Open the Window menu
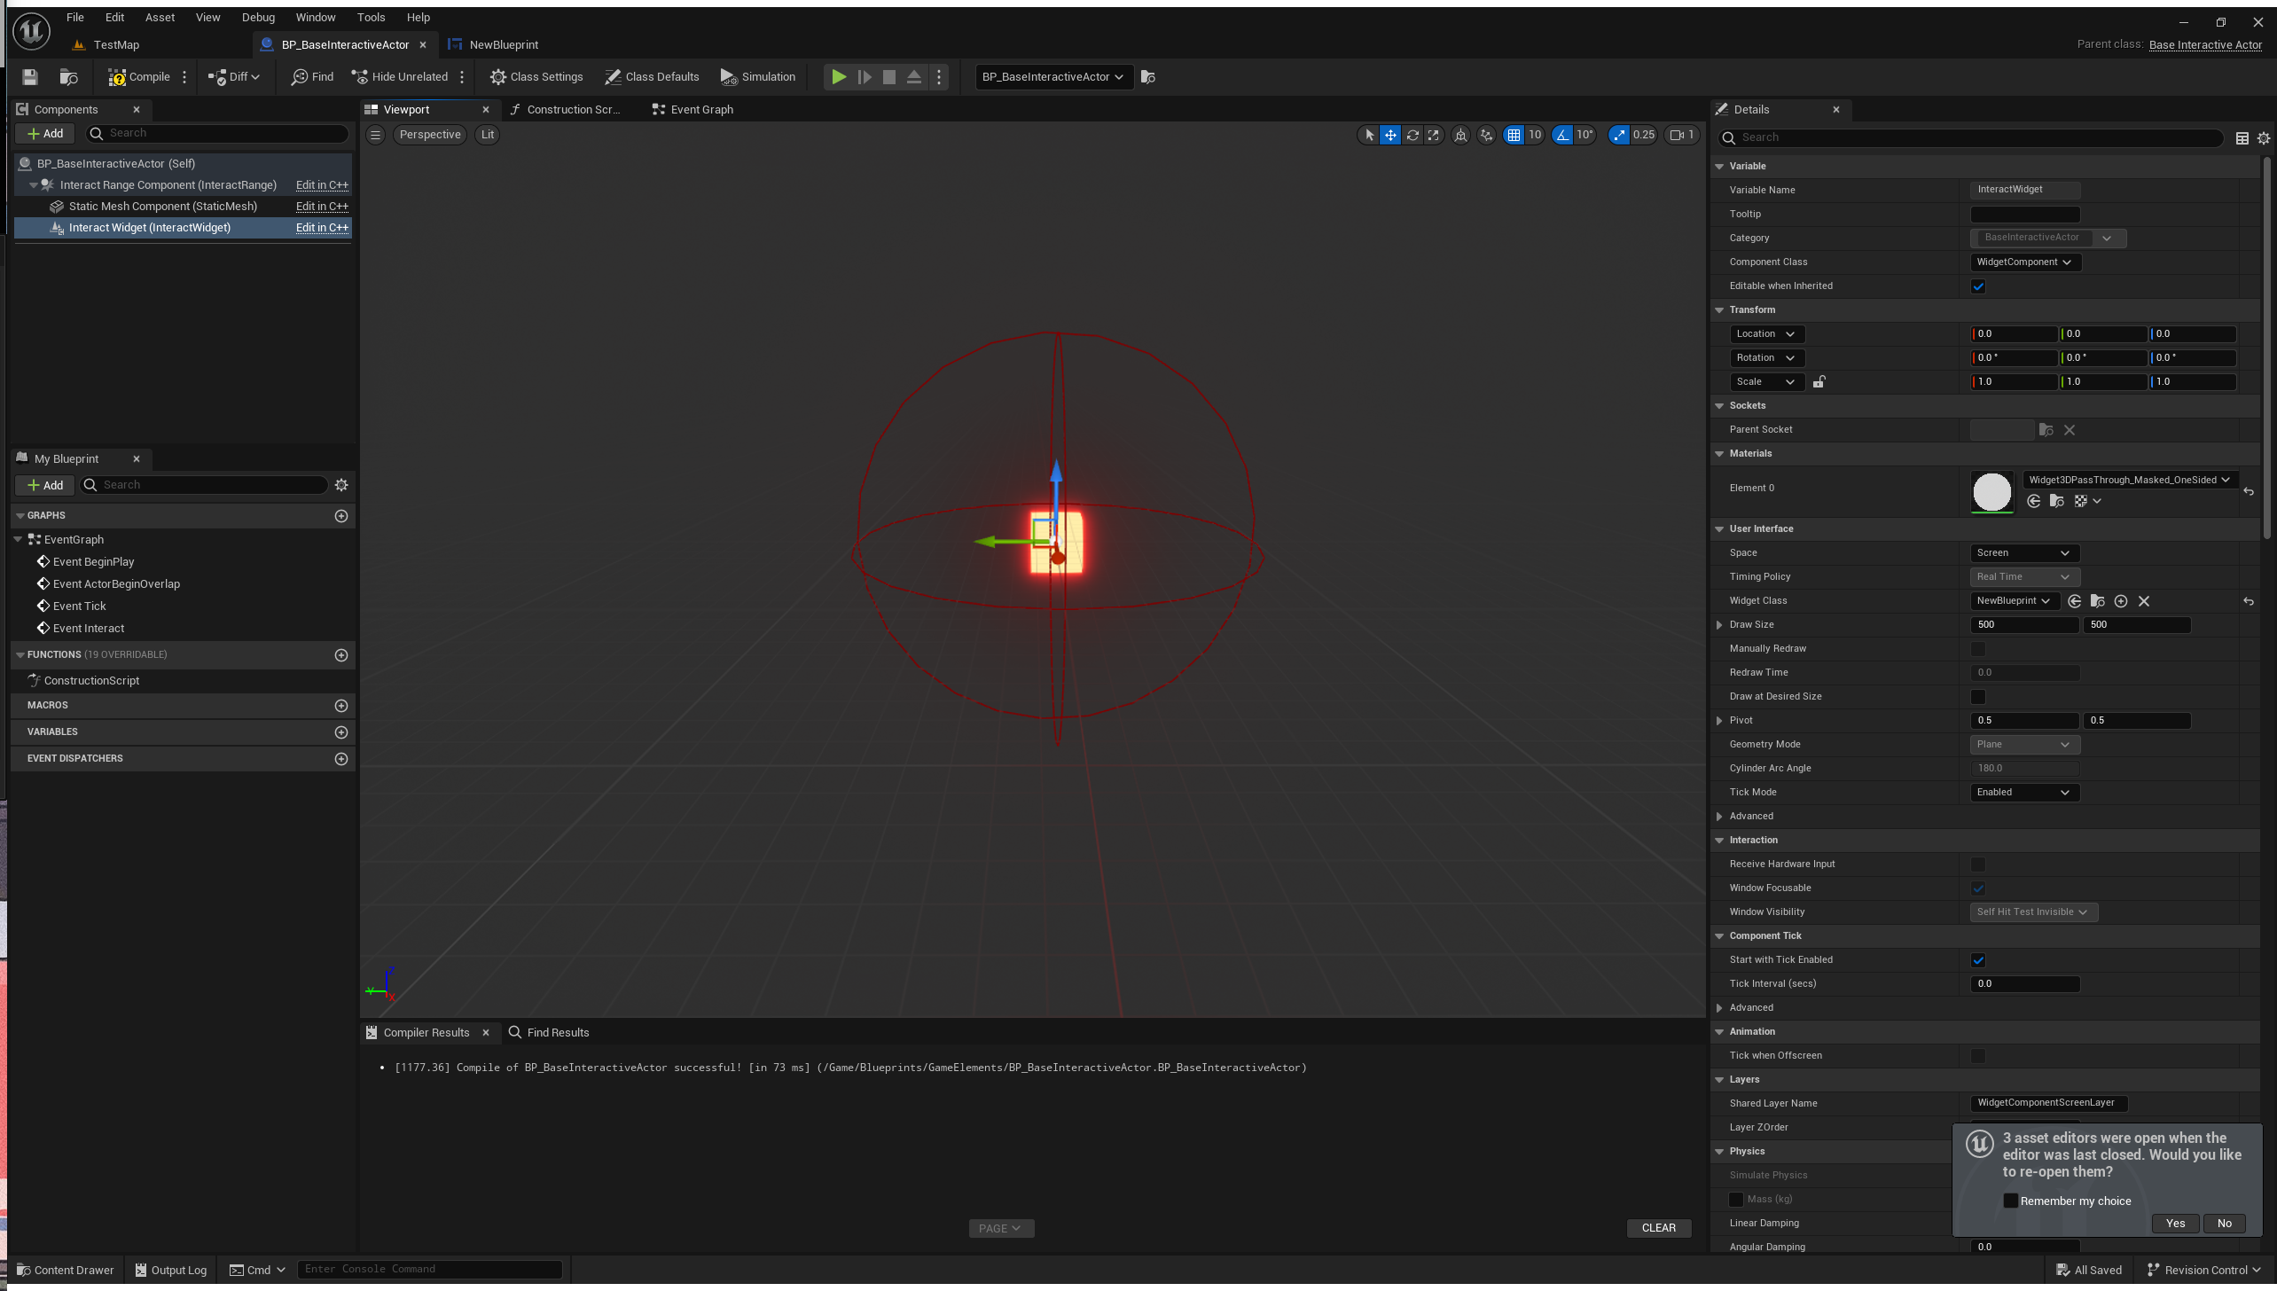2277x1291 pixels. [x=315, y=17]
